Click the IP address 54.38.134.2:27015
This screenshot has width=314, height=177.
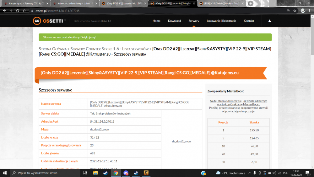[102, 121]
